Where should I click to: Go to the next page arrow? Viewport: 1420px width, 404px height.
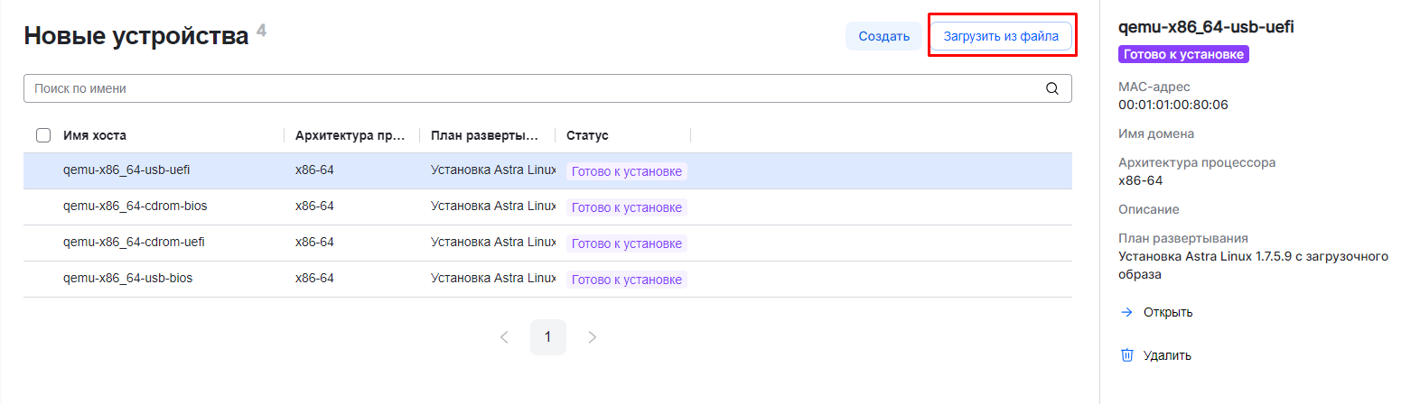(x=592, y=337)
